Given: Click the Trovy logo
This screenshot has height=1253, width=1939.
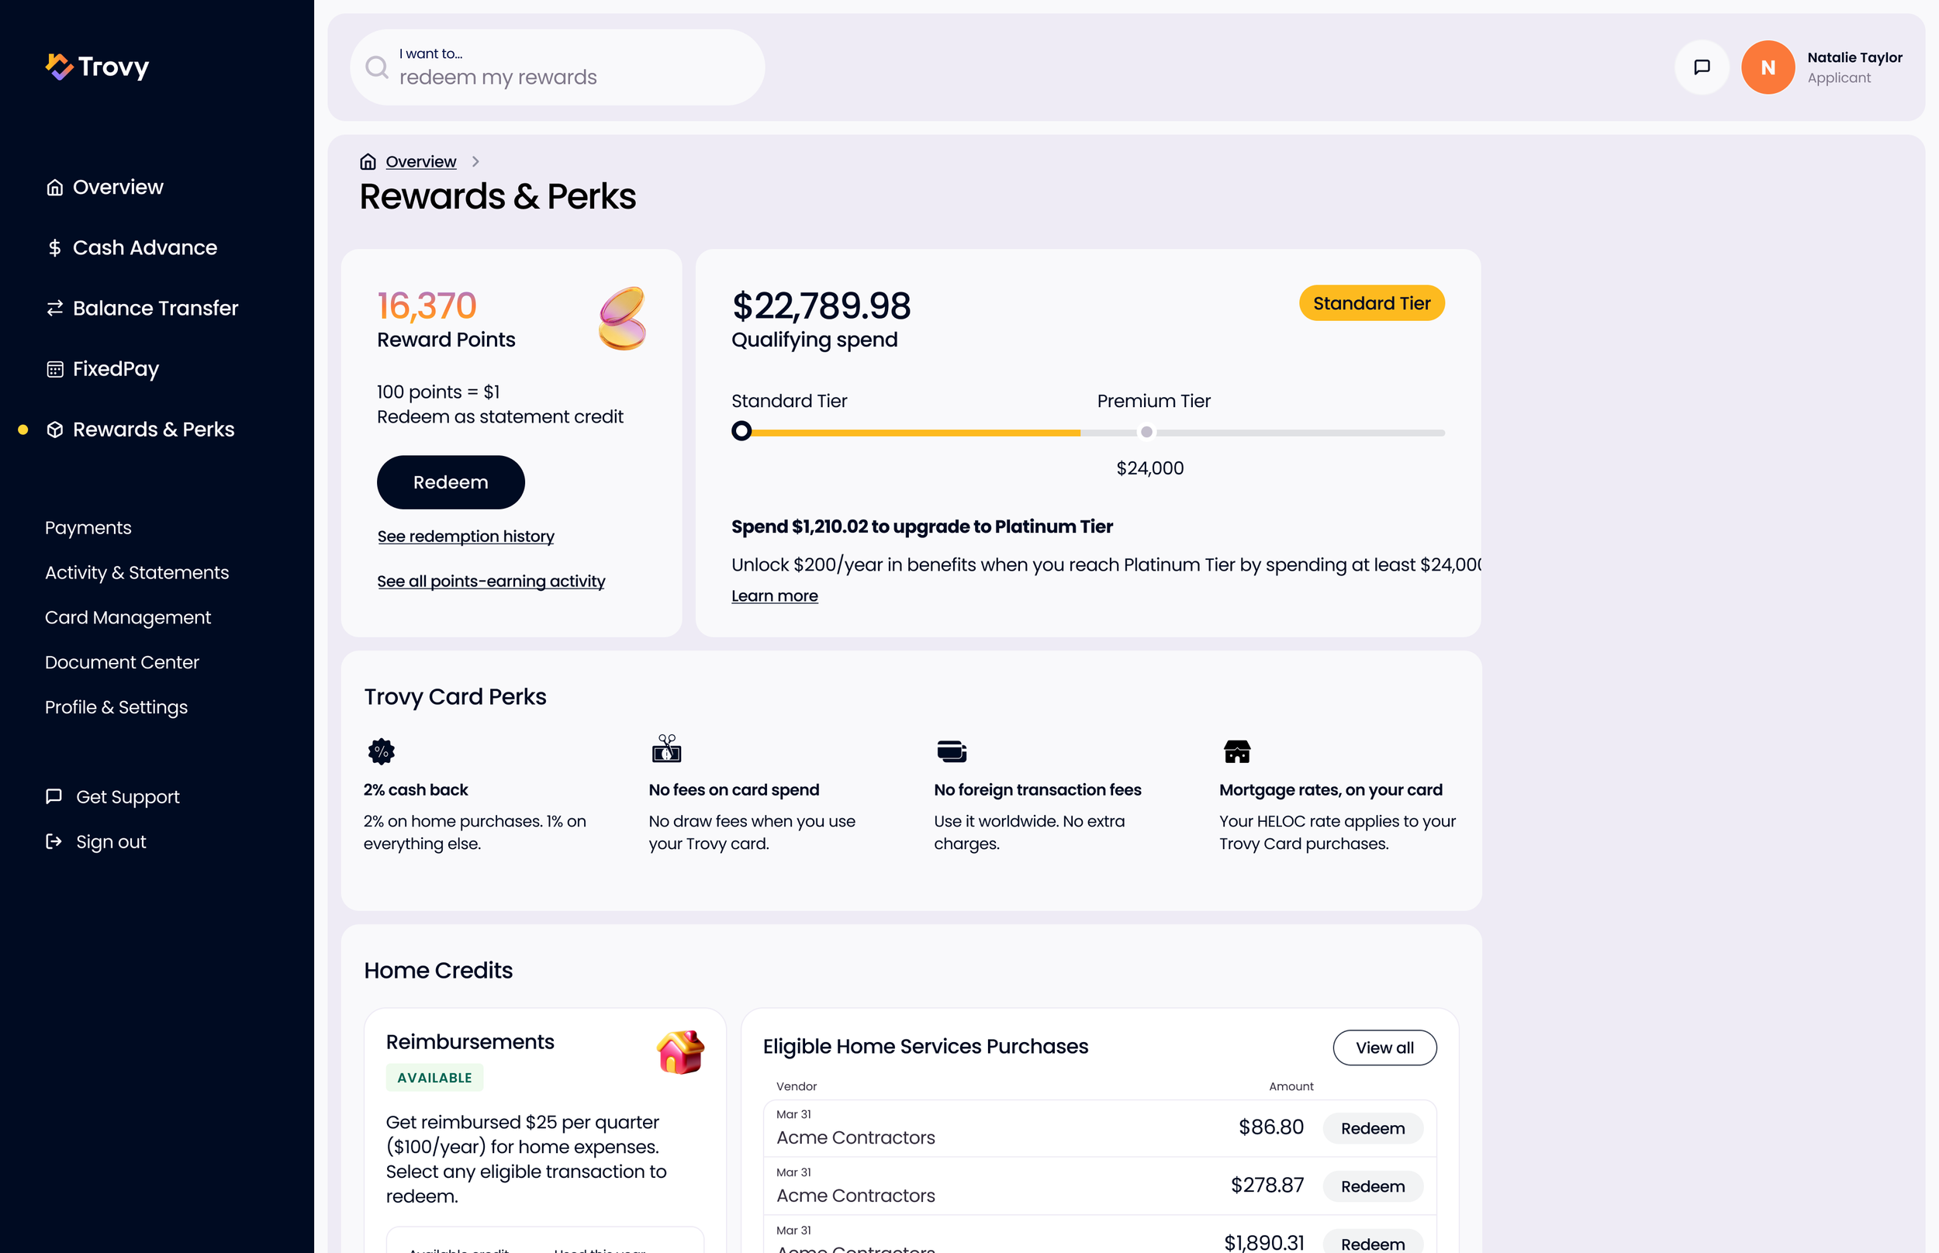Looking at the screenshot, I should (97, 67).
